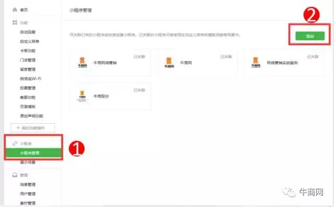
Task: Click the logo of 牛商网络营销 mini program
Action: tap(82, 63)
